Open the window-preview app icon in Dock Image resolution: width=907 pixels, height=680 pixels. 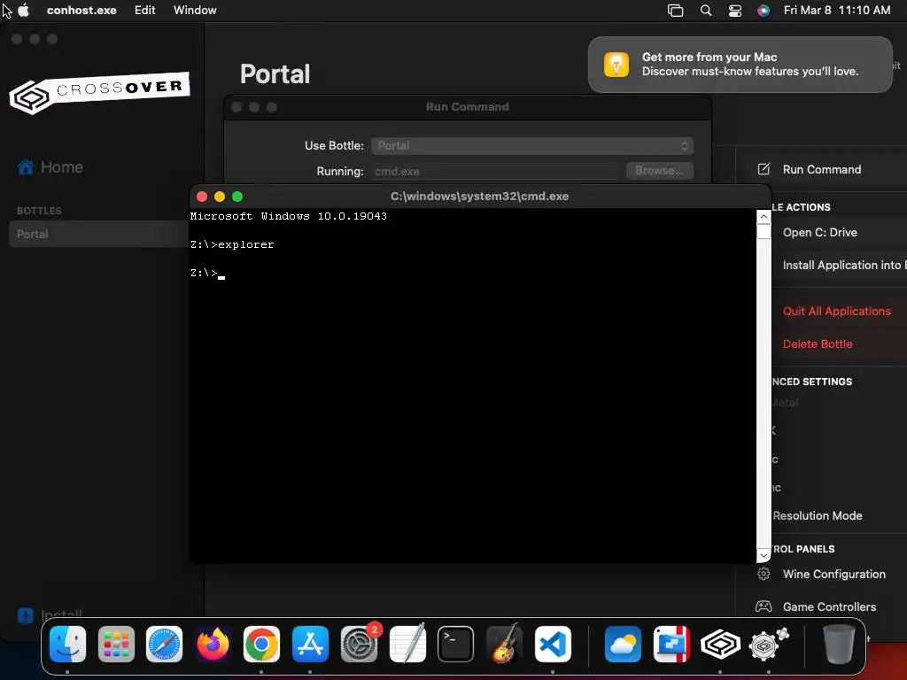[671, 644]
